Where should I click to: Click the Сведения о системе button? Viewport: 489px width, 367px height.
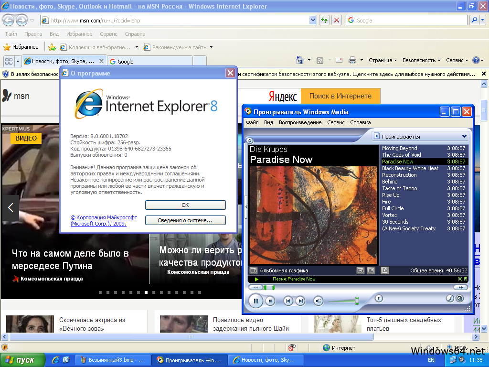[185, 220]
